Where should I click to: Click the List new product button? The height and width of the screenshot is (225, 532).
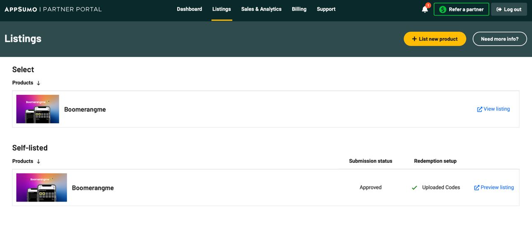tap(435, 39)
